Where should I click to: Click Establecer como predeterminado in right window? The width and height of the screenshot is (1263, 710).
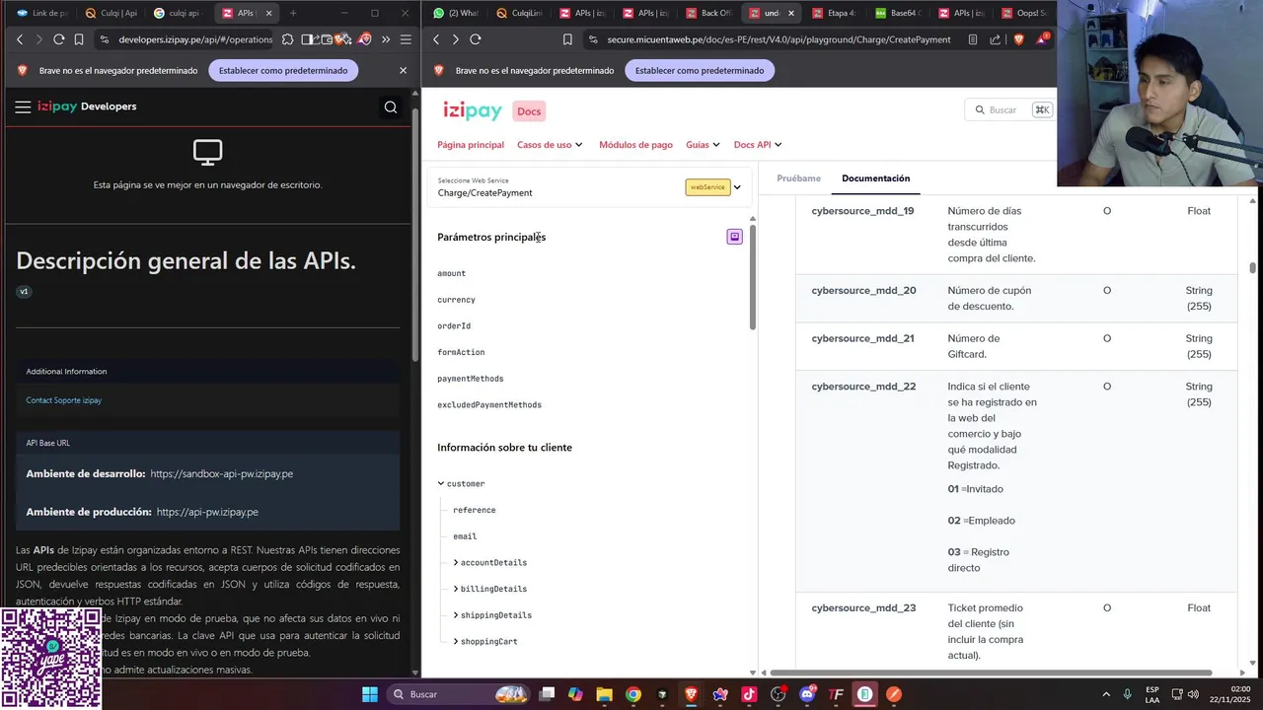[x=700, y=71]
